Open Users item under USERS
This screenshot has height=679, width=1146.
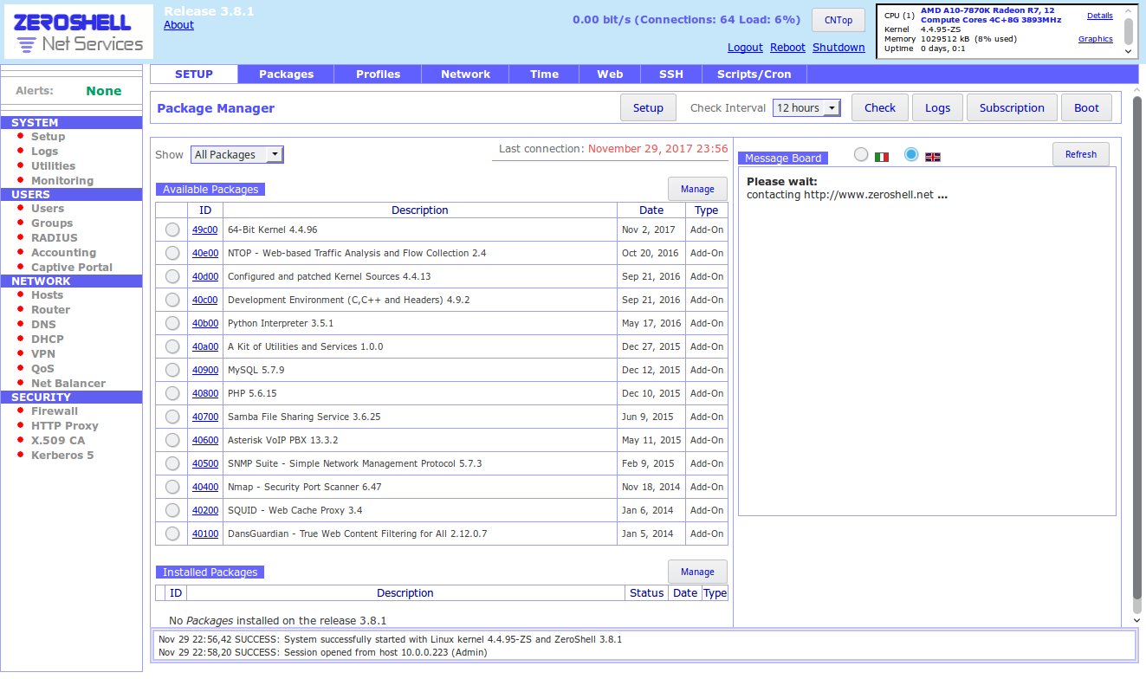pos(48,209)
